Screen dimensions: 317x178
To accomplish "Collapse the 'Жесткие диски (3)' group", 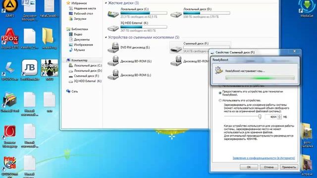I will (106, 3).
